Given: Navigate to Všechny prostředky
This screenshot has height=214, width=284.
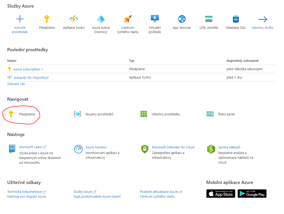Looking at the screenshot, I should point(166,114).
